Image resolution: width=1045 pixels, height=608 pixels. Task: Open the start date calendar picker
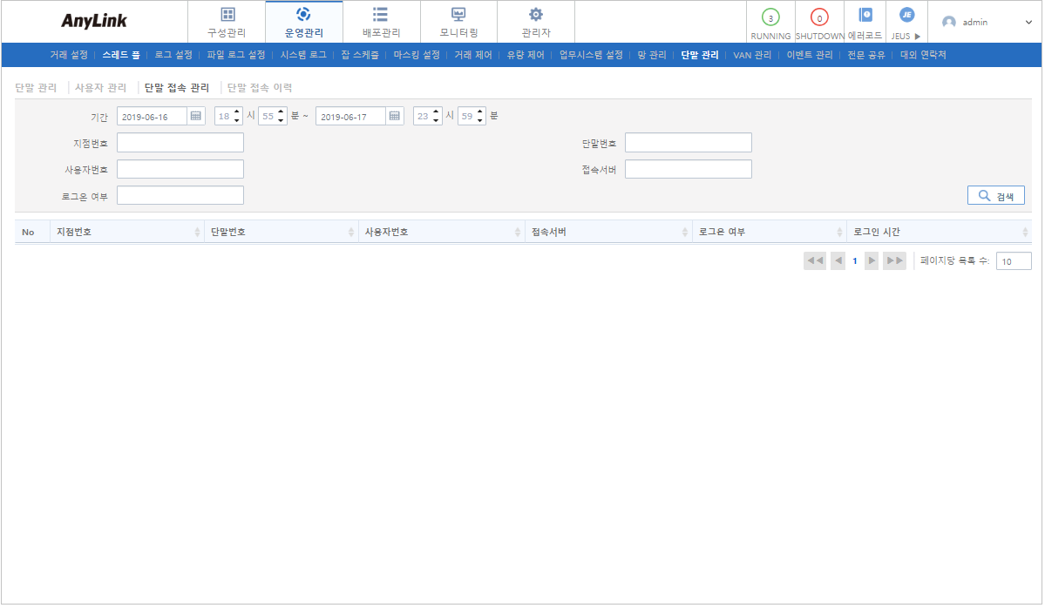(198, 115)
